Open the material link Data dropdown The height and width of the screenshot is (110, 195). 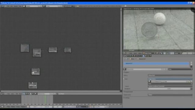(180, 69)
